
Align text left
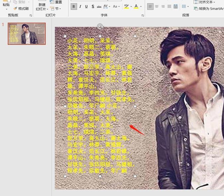(x=151, y=7)
